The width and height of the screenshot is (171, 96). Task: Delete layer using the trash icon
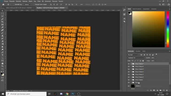[x=167, y=90]
